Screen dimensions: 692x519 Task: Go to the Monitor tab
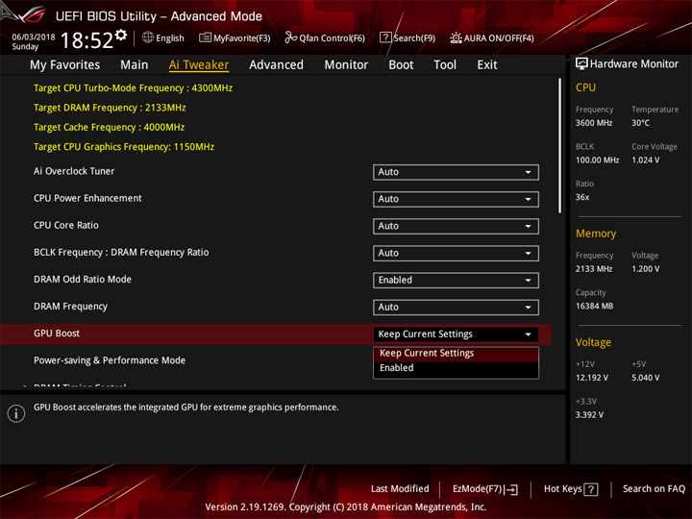coord(346,65)
